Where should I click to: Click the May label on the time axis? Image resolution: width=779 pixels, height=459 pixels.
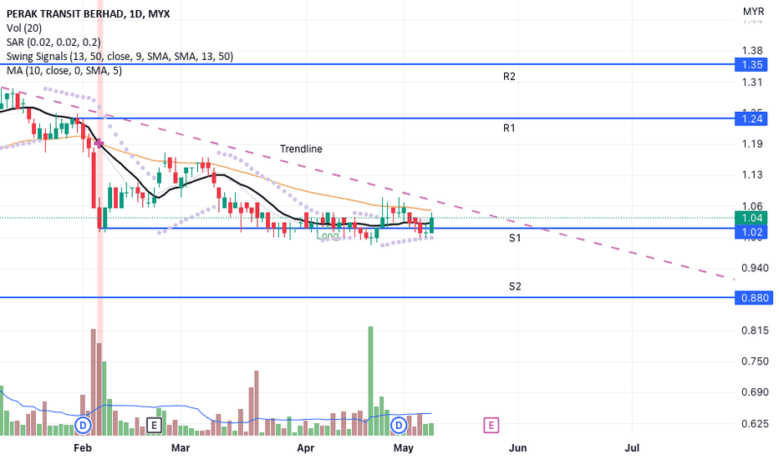(404, 448)
